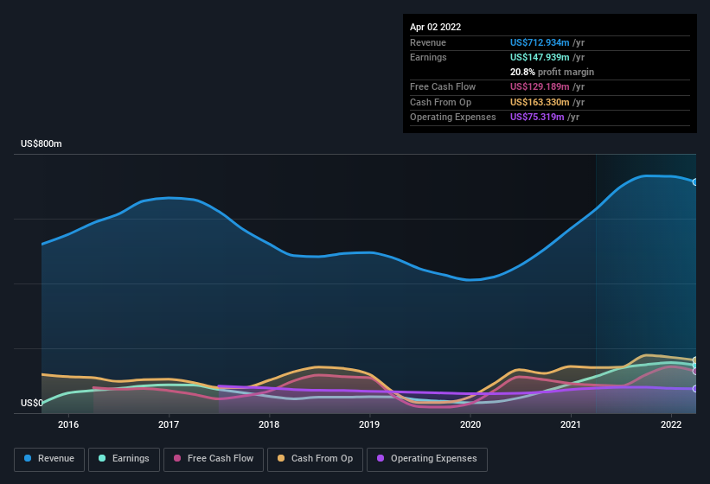The height and width of the screenshot is (484, 710).
Task: Toggle the Revenue legend button
Action: (x=49, y=459)
